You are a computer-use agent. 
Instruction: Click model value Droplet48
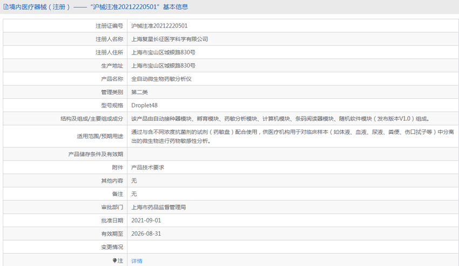(144, 105)
